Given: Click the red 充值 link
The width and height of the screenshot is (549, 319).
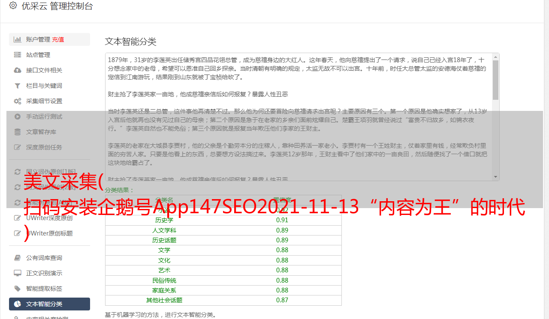Looking at the screenshot, I should pos(58,39).
